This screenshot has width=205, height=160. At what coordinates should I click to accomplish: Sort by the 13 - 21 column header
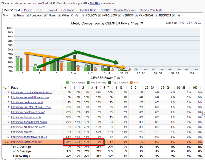(133, 87)
